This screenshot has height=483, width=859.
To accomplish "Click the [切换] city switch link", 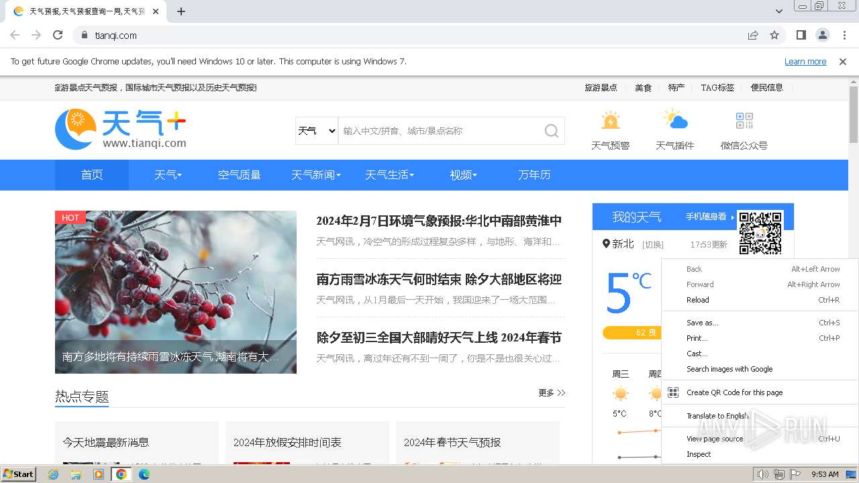I will (x=652, y=245).
